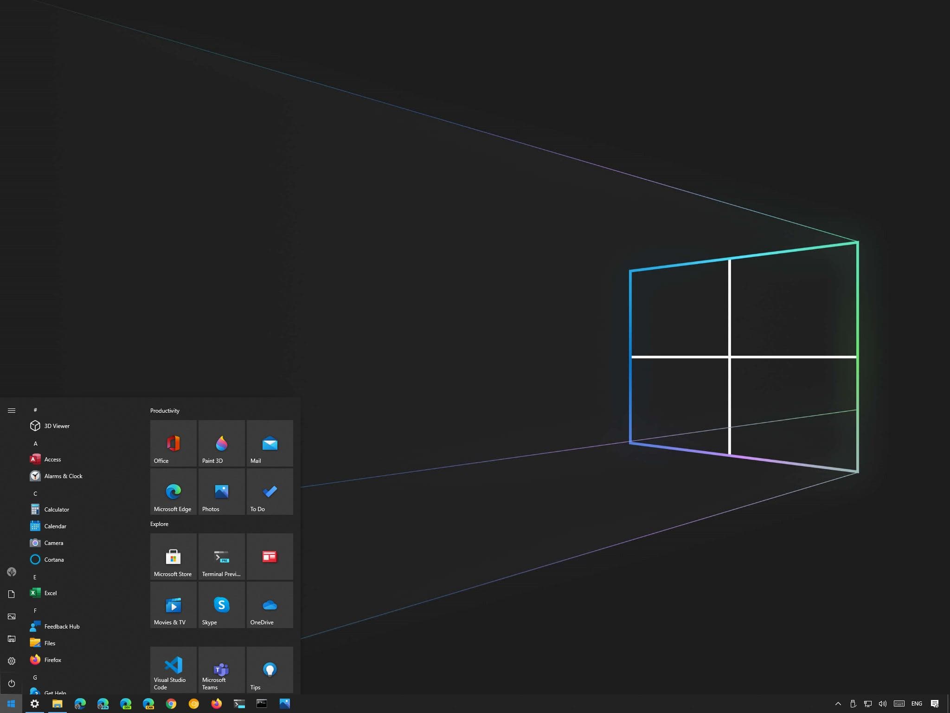The width and height of the screenshot is (950, 713).
Task: Launch the Visual Studio Code tile
Action: click(173, 669)
